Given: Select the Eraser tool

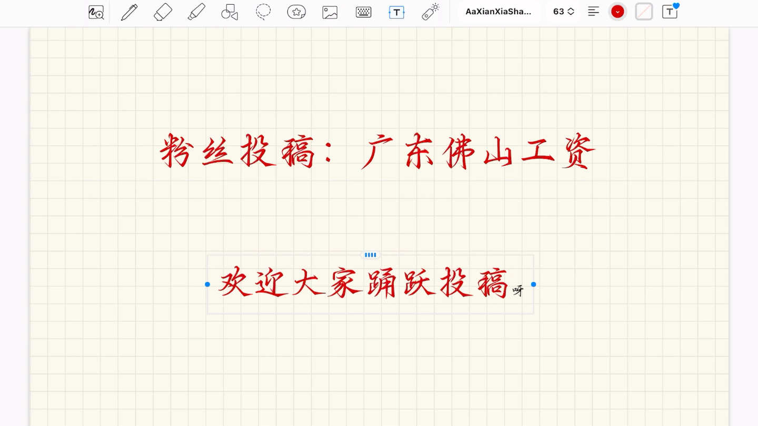Looking at the screenshot, I should (163, 12).
